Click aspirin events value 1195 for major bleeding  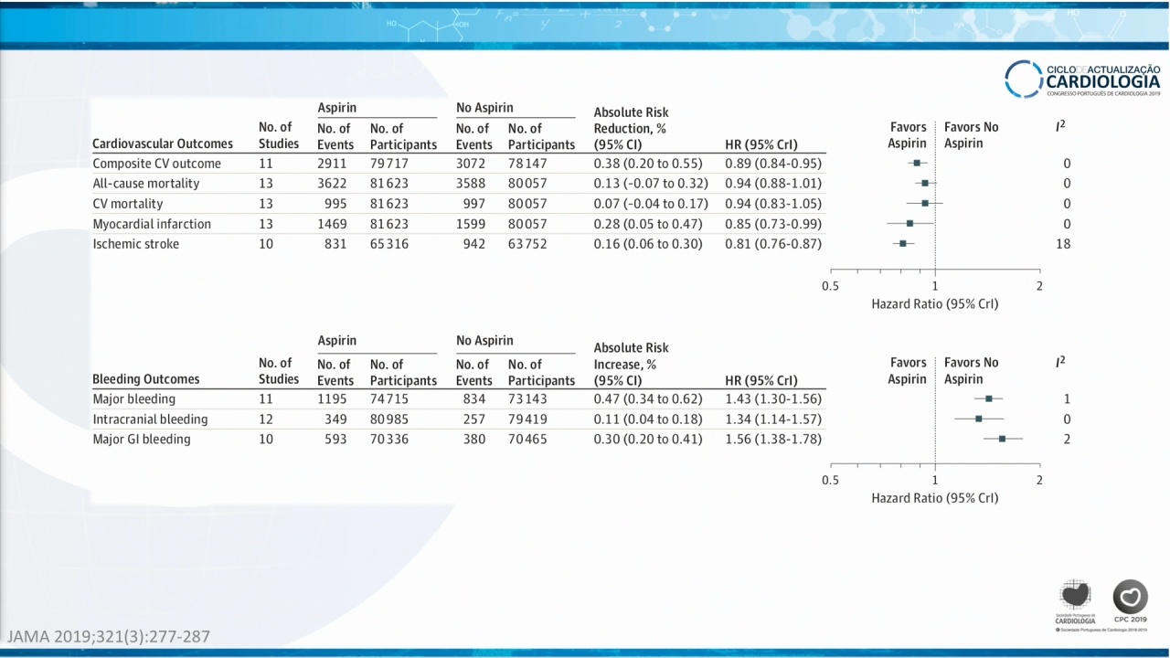333,399
